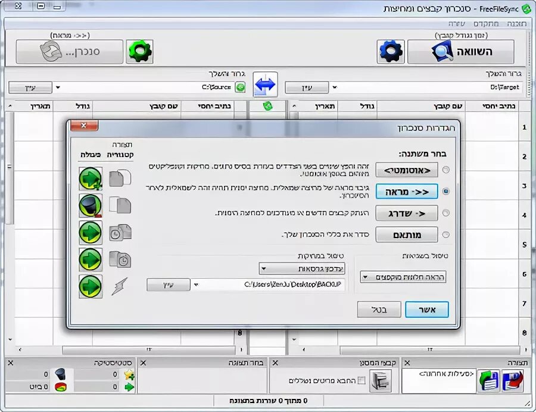Select the custom variant radio button
Screen dimensions: 536x412
coord(445,235)
